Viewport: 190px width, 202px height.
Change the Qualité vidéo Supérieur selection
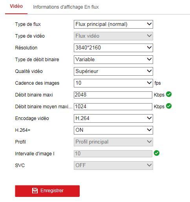pyautogui.click(x=113, y=71)
